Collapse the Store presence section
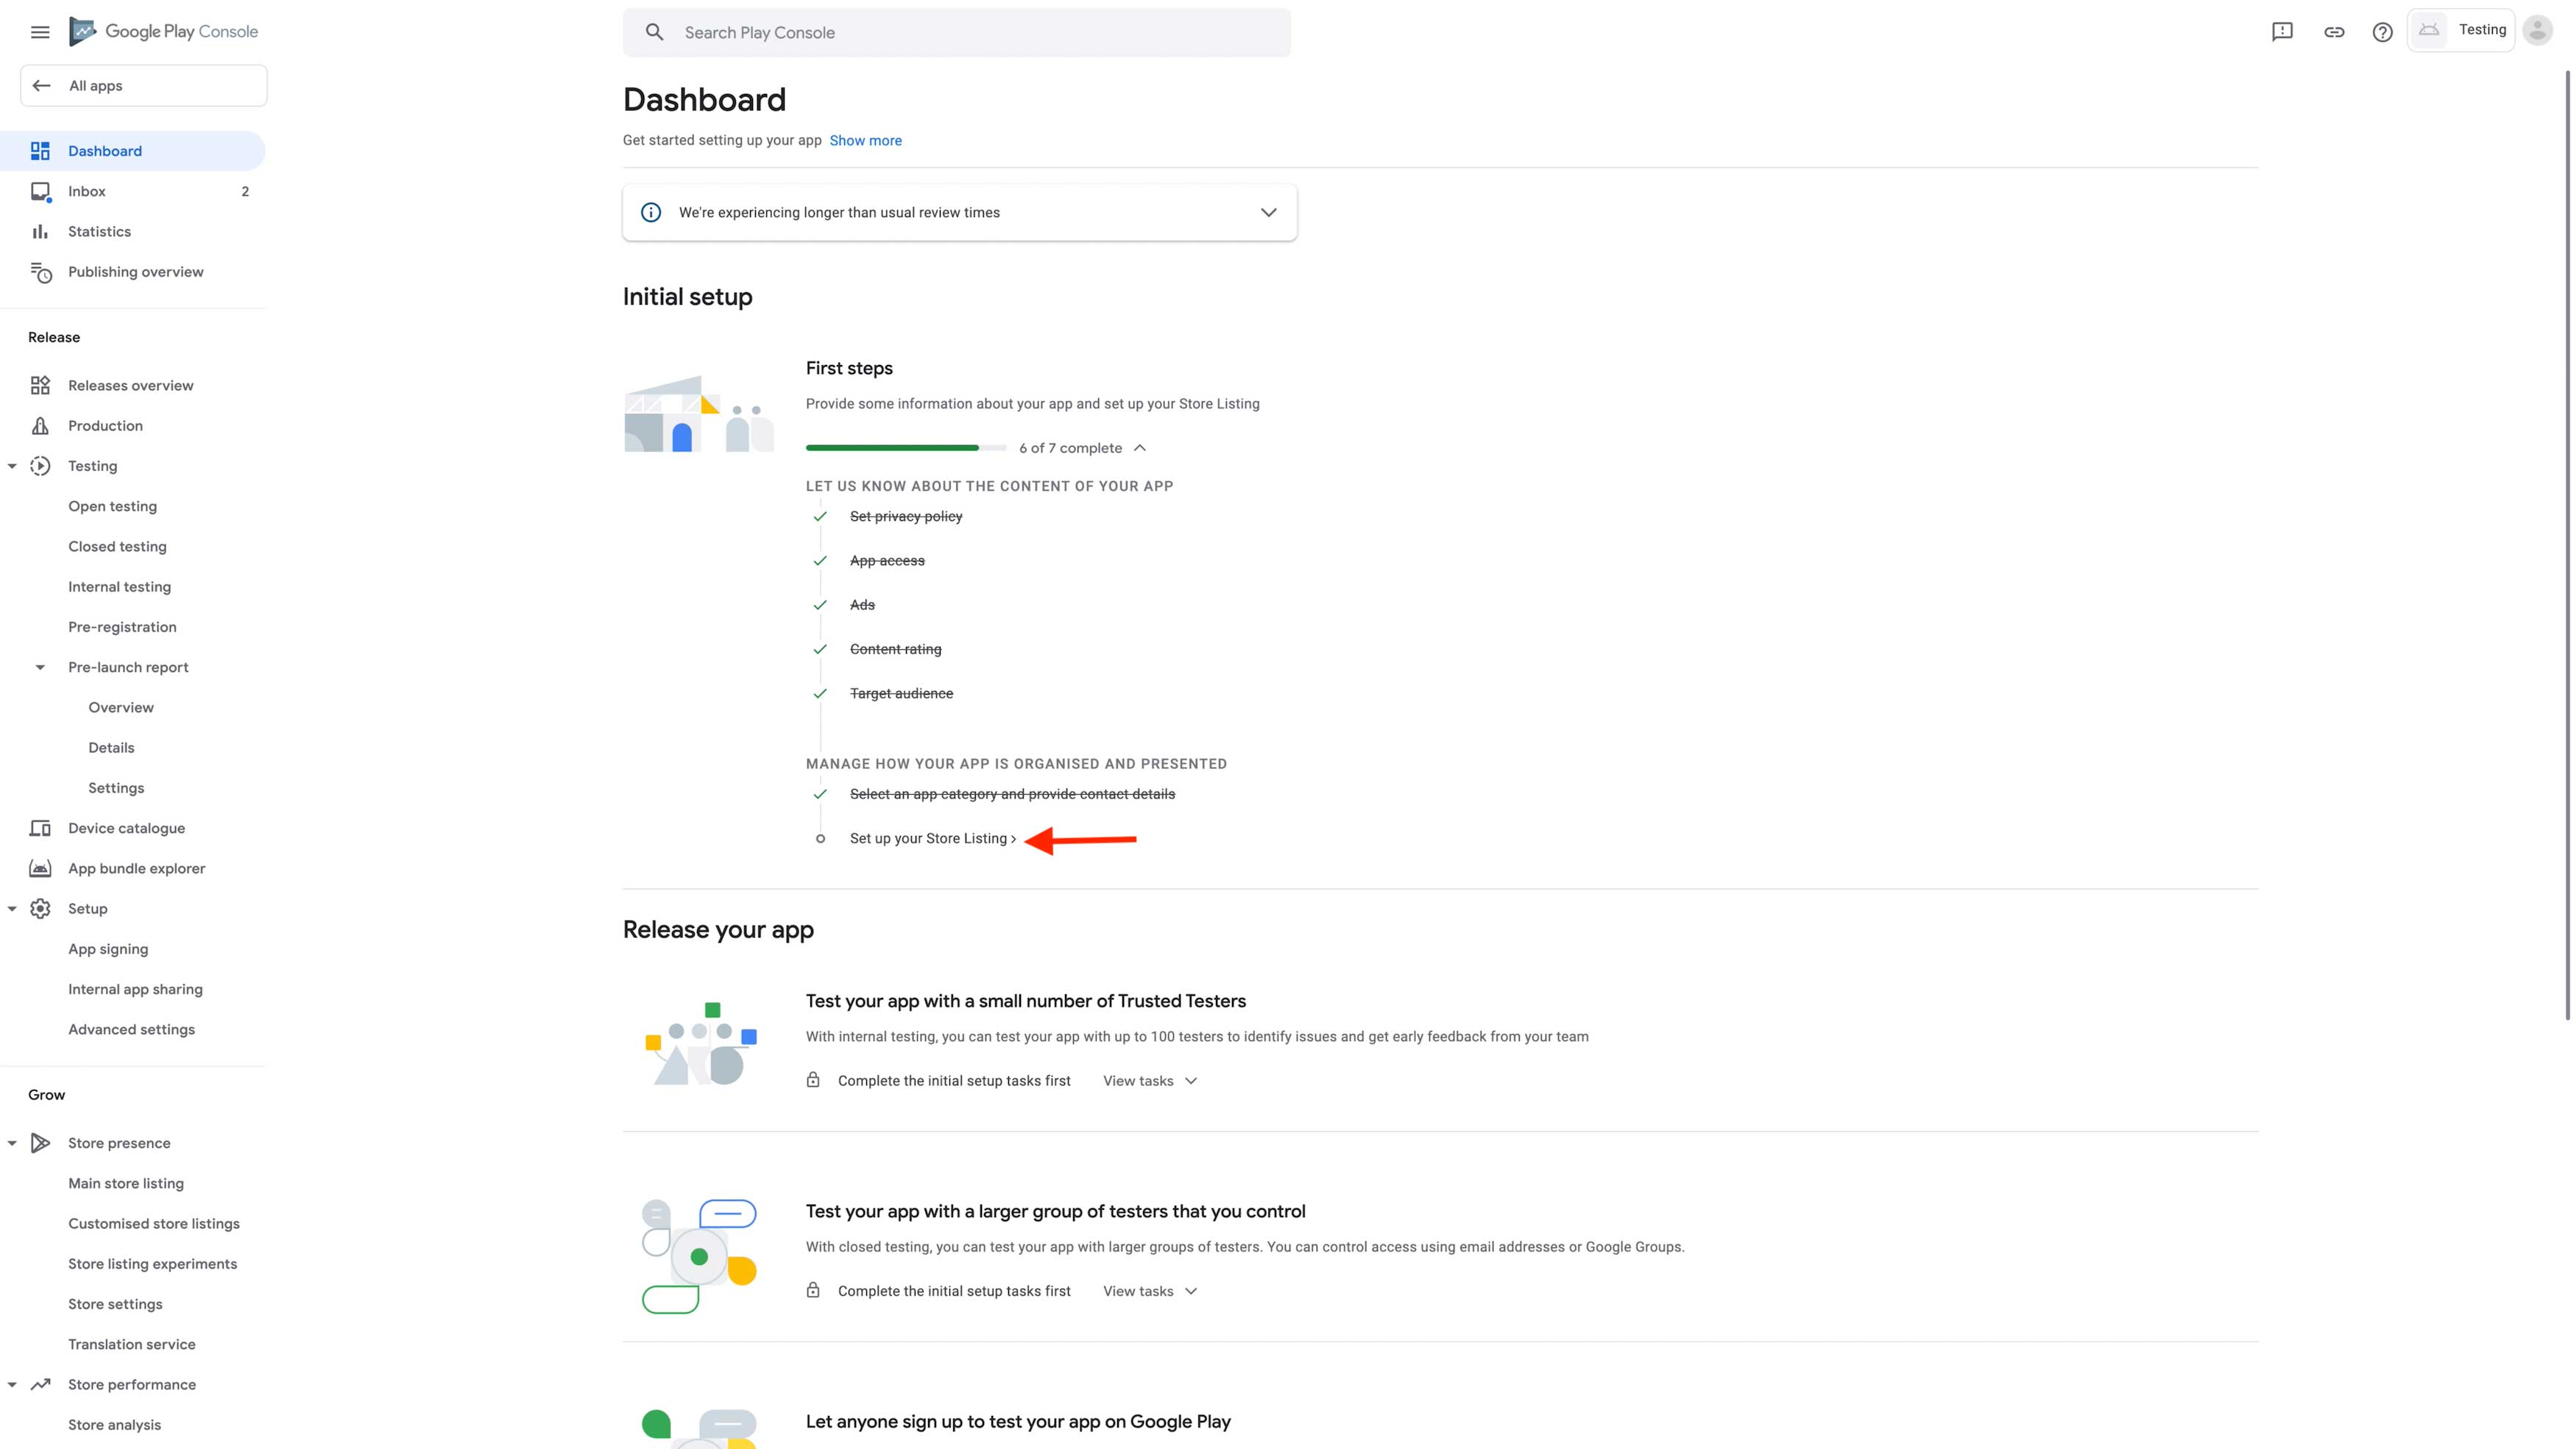 pyautogui.click(x=12, y=1143)
